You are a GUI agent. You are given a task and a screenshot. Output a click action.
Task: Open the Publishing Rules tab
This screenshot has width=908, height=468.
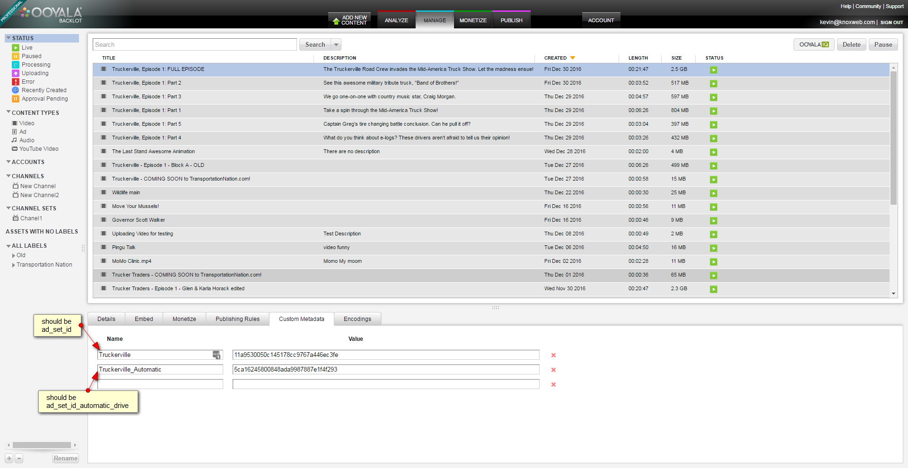pyautogui.click(x=237, y=319)
